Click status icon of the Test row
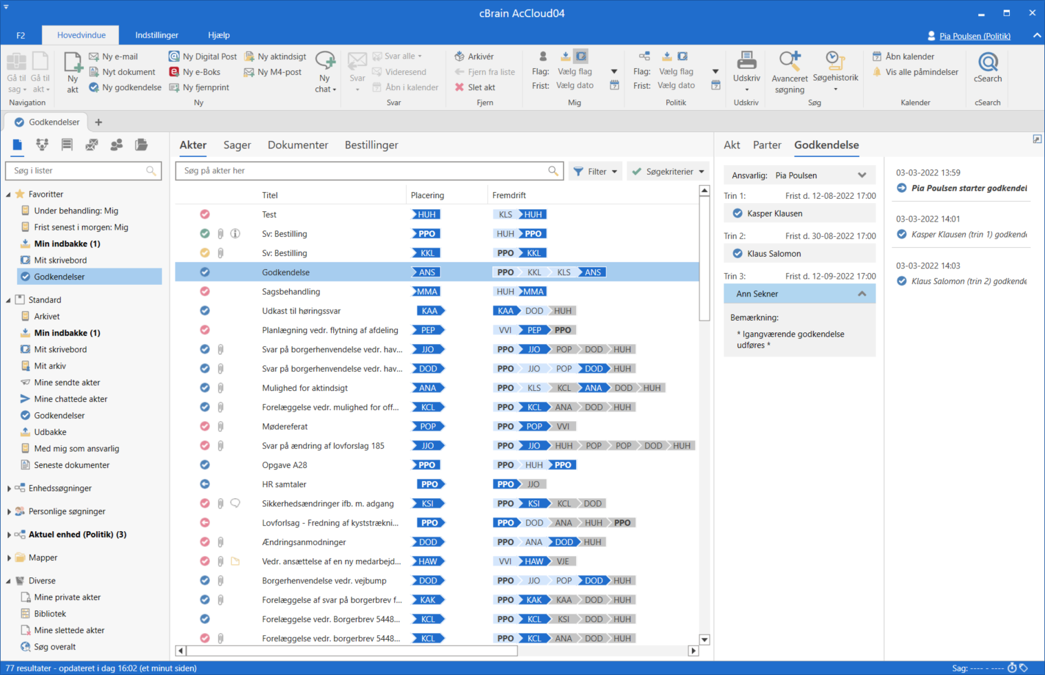The width and height of the screenshot is (1045, 675). (x=204, y=215)
